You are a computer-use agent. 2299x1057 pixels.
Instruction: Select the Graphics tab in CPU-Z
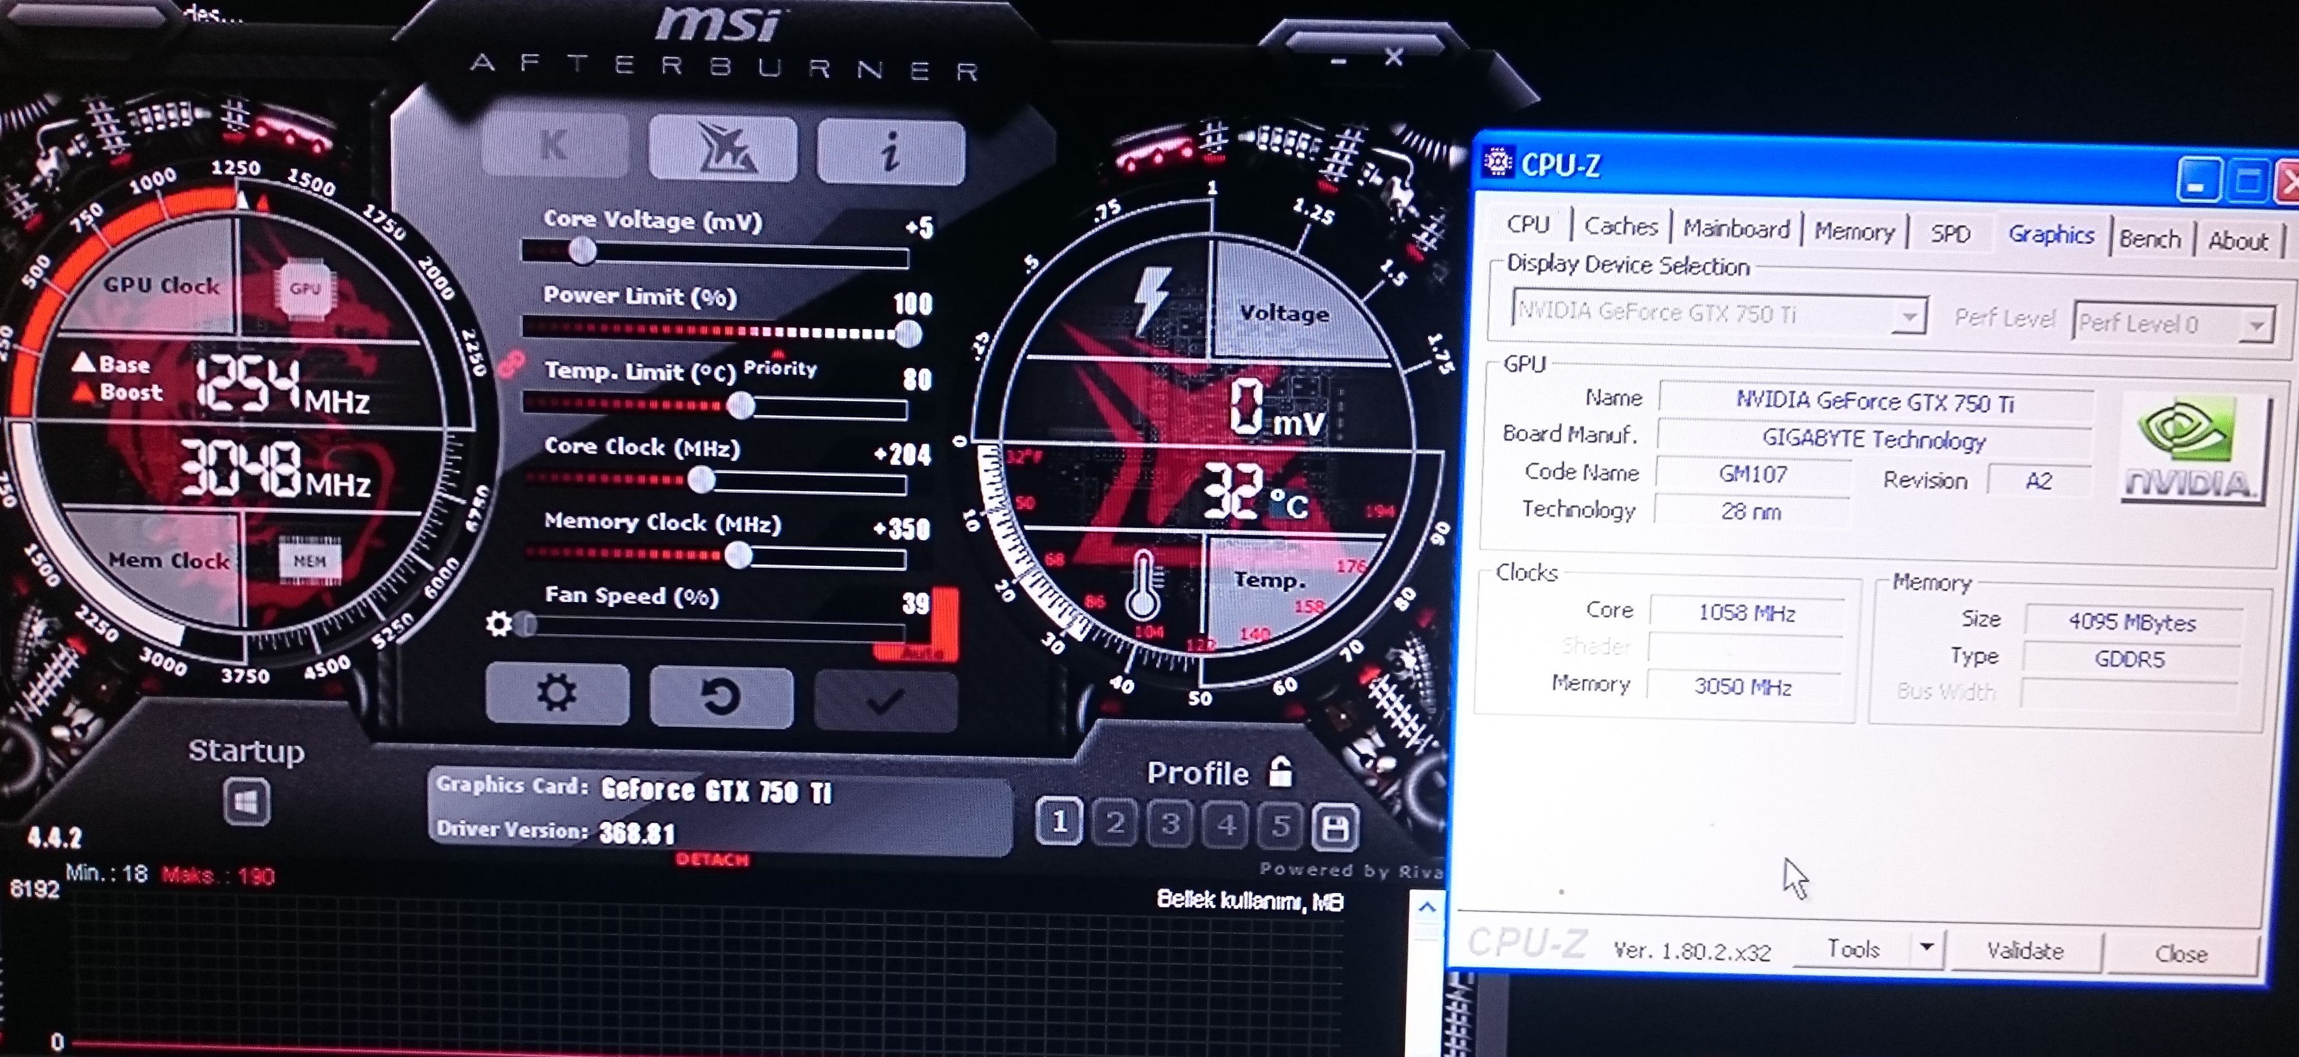click(2051, 234)
